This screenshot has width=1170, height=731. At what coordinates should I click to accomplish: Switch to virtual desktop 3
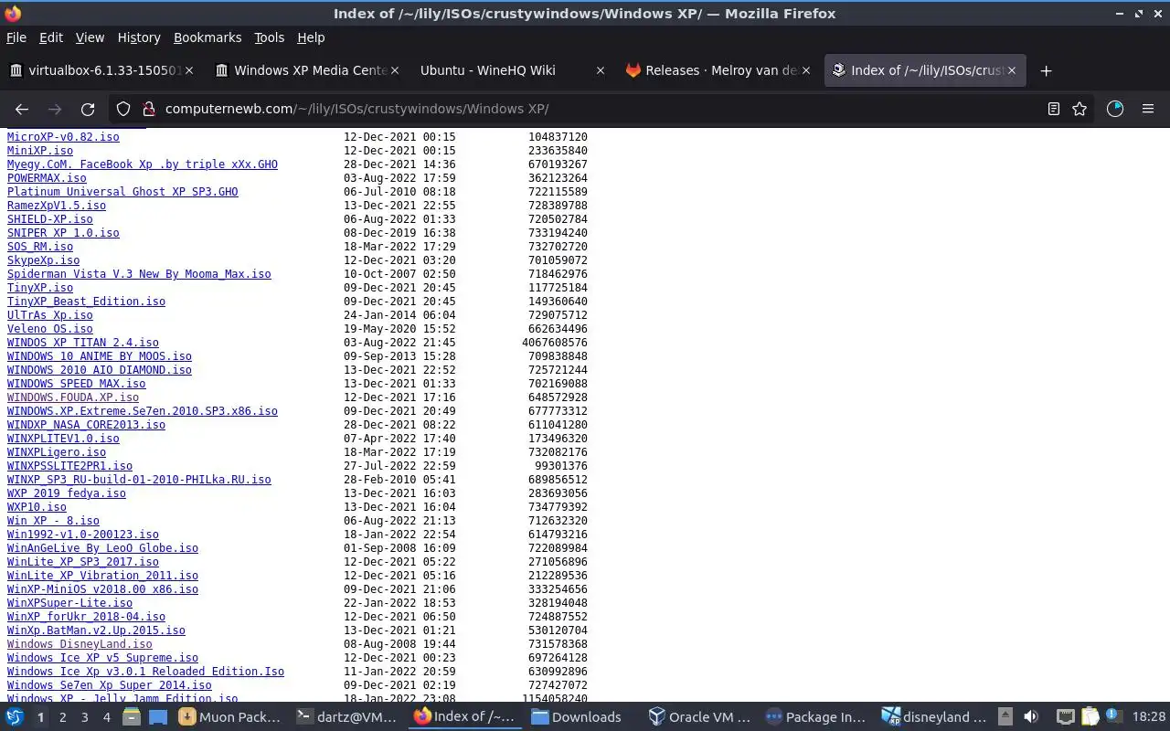click(x=84, y=717)
